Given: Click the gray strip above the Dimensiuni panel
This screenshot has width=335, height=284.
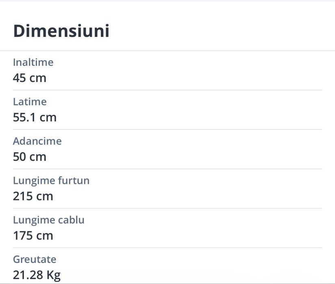Looking at the screenshot, I should point(167,1).
